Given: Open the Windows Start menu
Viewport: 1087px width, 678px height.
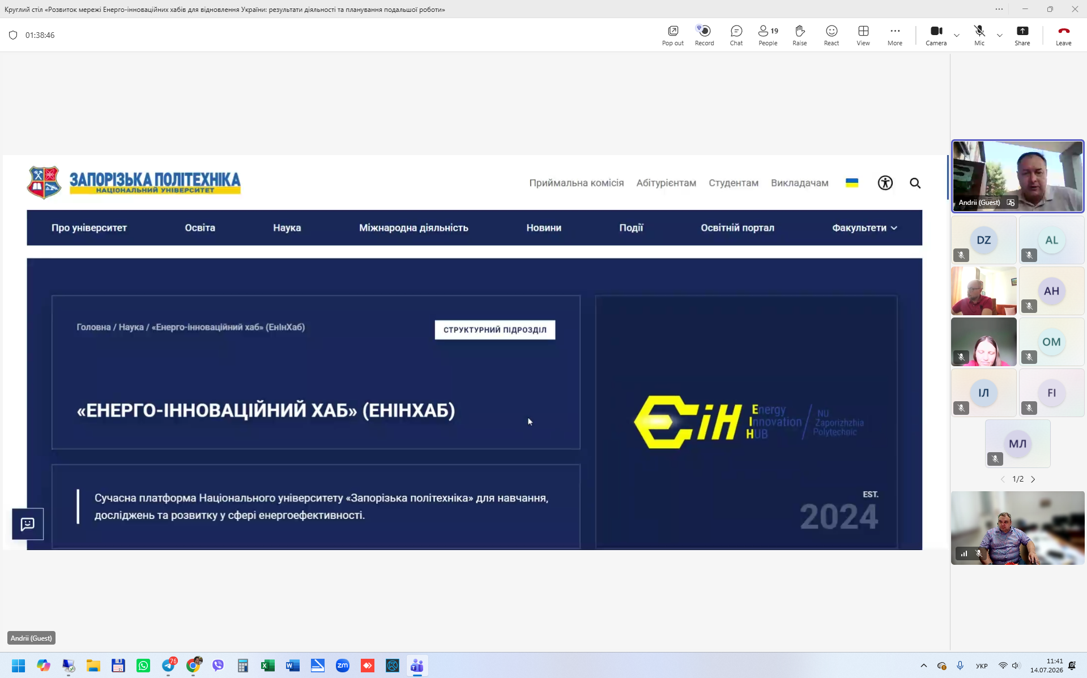Looking at the screenshot, I should (x=18, y=666).
